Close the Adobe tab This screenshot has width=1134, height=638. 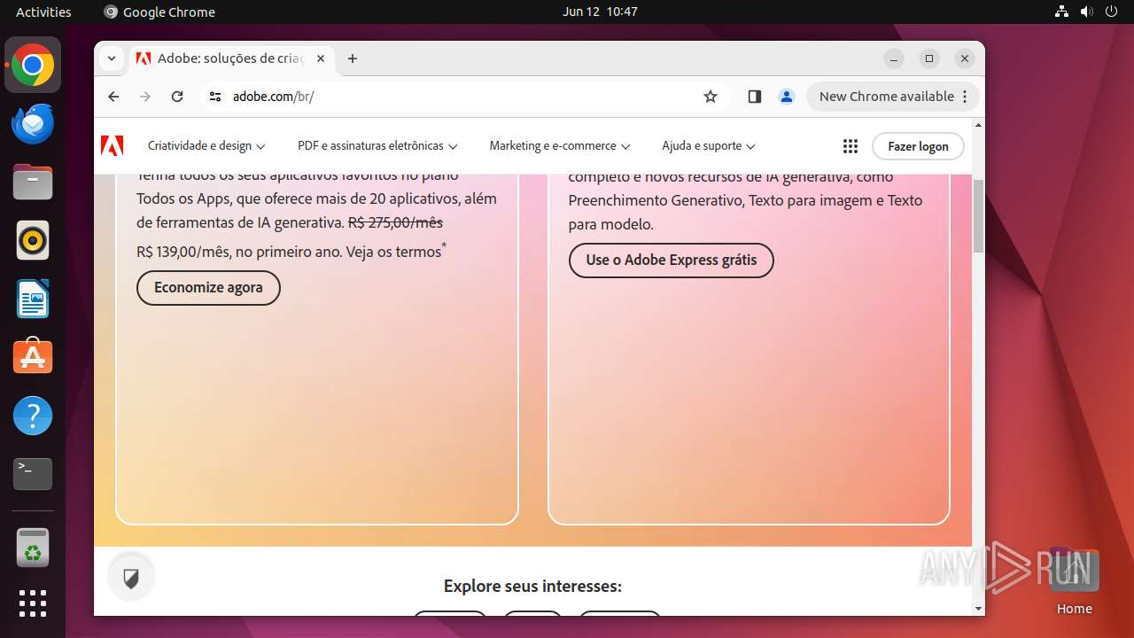click(321, 58)
